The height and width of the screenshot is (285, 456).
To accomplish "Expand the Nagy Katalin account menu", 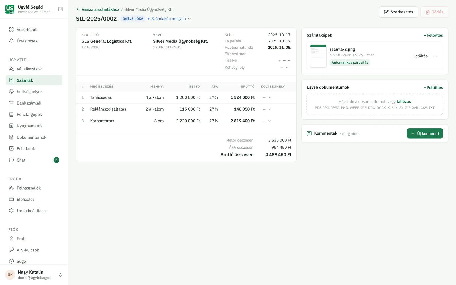I will tap(34, 275).
